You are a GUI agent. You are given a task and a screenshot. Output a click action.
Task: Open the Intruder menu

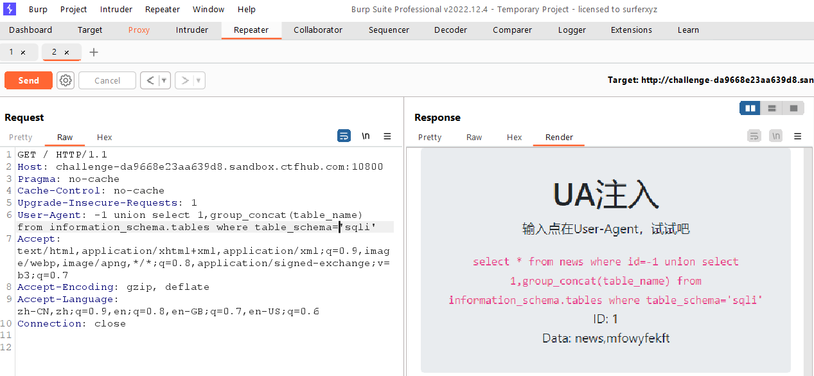click(x=116, y=9)
